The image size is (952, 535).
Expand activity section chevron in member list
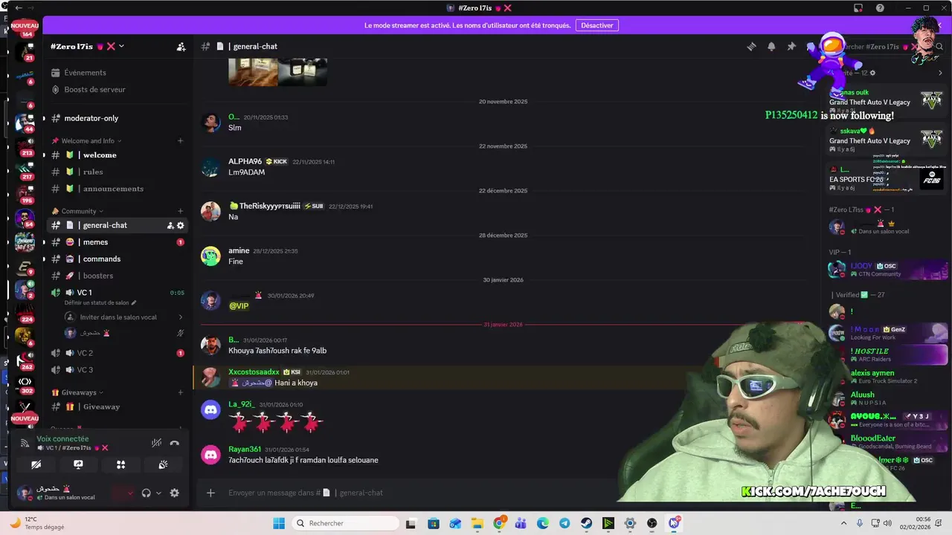pos(940,73)
